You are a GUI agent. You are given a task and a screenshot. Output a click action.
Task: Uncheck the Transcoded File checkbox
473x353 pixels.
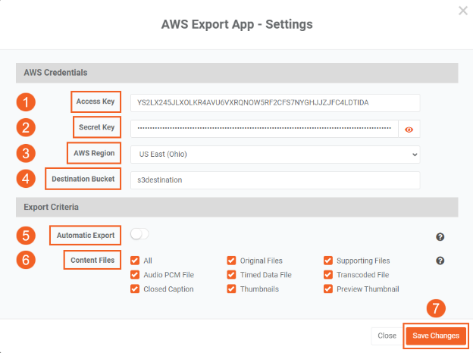point(328,275)
